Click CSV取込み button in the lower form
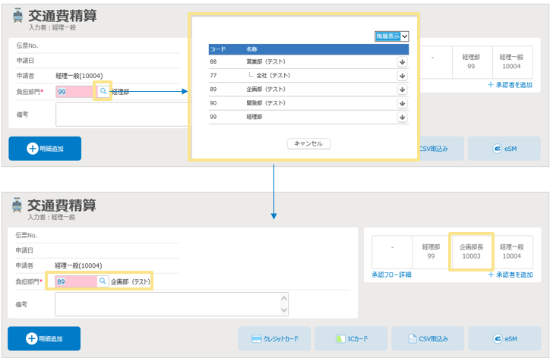 (428, 338)
